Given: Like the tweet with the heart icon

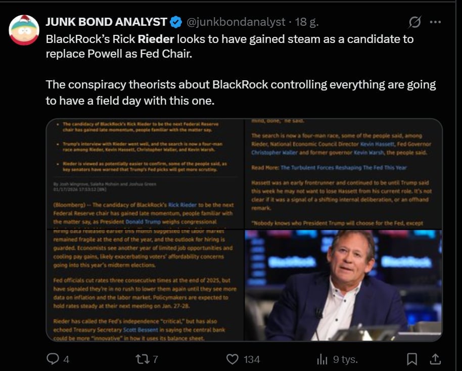Looking at the screenshot, I should (x=232, y=359).
